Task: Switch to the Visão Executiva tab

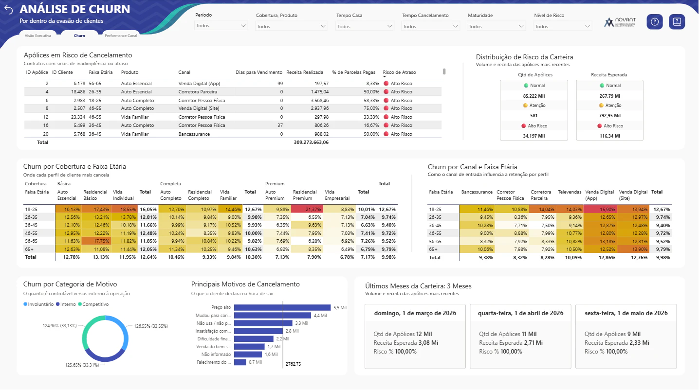Action: click(x=37, y=36)
